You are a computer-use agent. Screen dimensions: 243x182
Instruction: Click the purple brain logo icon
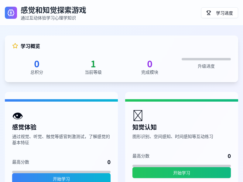(11, 13)
